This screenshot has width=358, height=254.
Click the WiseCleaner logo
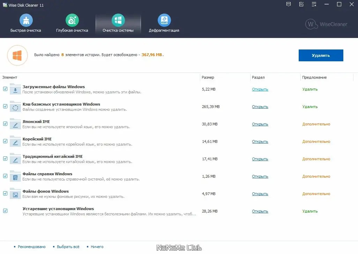click(326, 24)
